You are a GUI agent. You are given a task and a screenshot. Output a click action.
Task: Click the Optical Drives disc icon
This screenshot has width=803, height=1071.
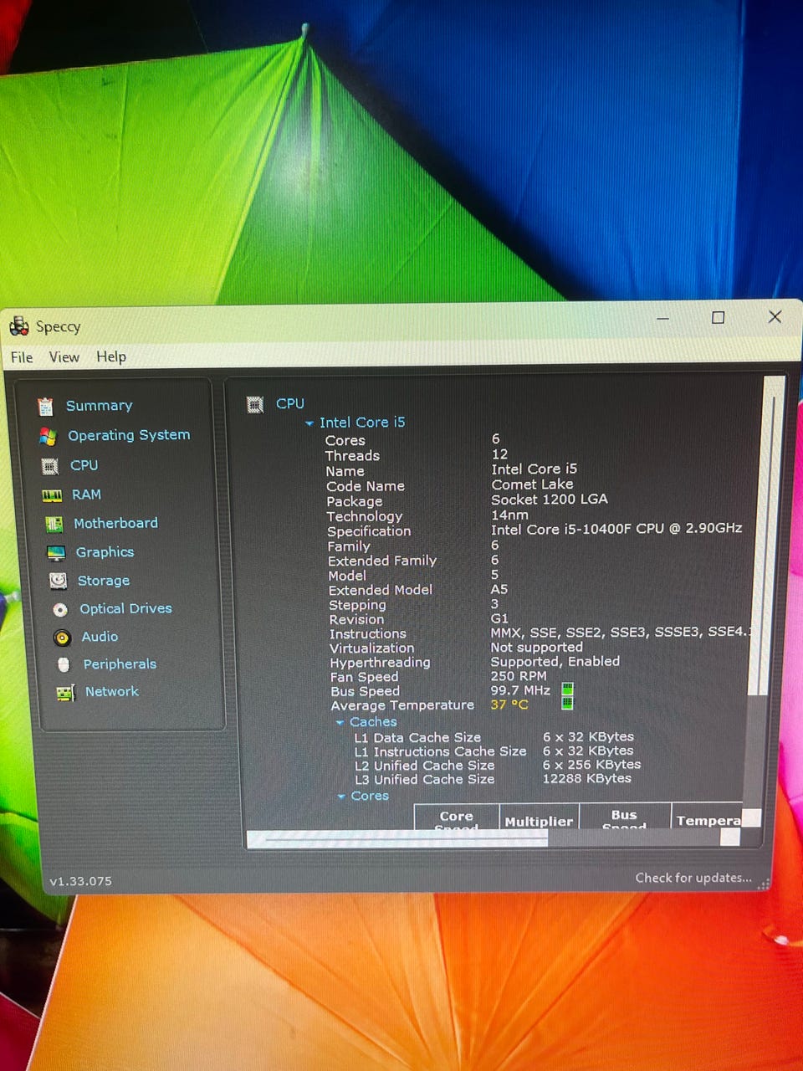[60, 610]
